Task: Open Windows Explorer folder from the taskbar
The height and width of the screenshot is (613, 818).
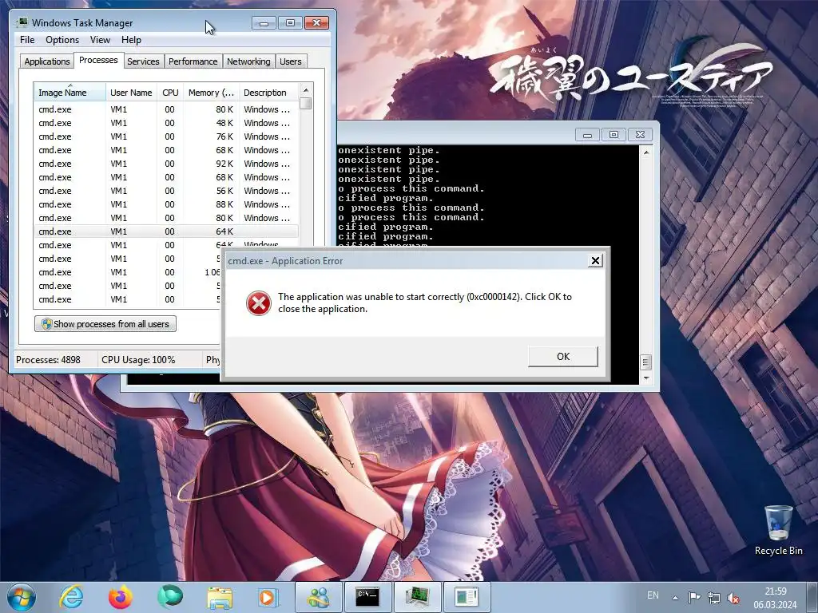Action: (x=220, y=597)
